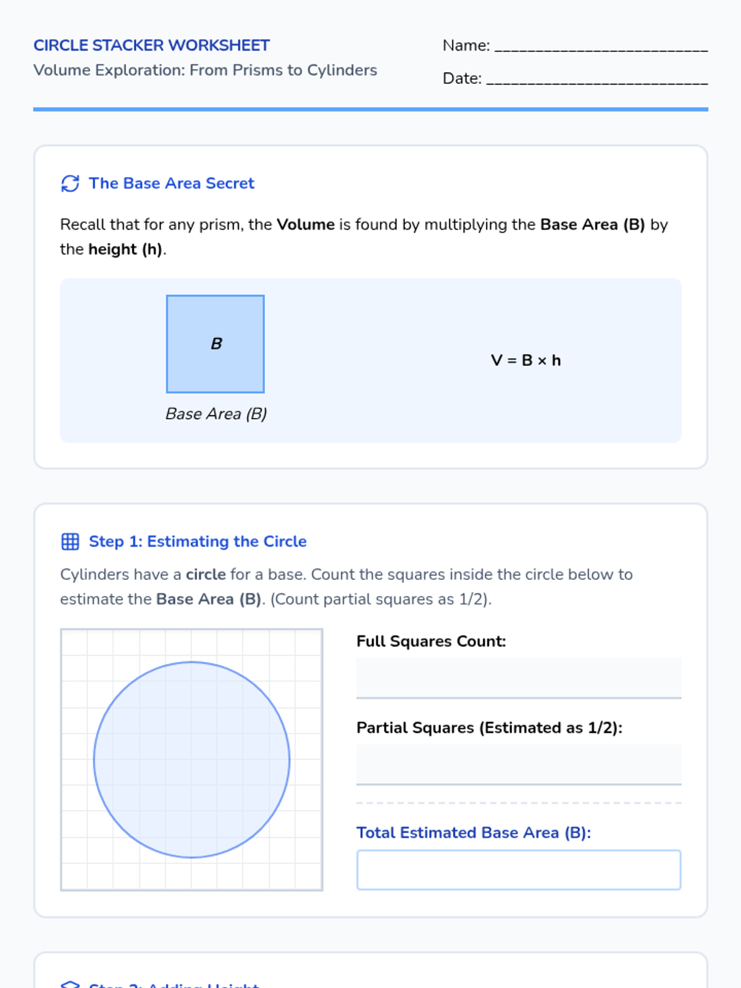Click the grid icon beside Step 1
Image resolution: width=741 pixels, height=988 pixels.
(70, 542)
